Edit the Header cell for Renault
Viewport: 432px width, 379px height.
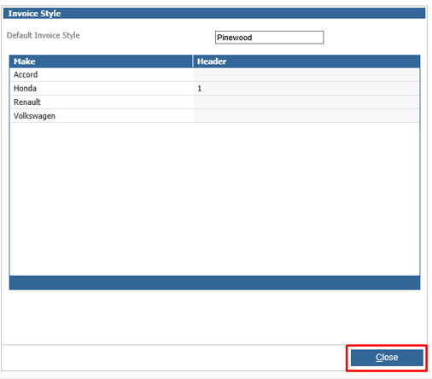[306, 102]
